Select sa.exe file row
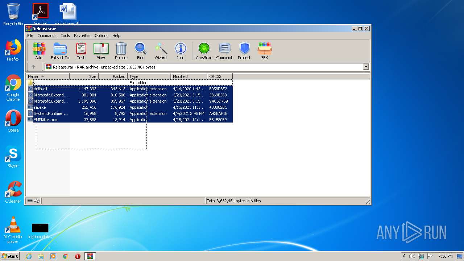This screenshot has width=464, height=261. click(x=130, y=107)
